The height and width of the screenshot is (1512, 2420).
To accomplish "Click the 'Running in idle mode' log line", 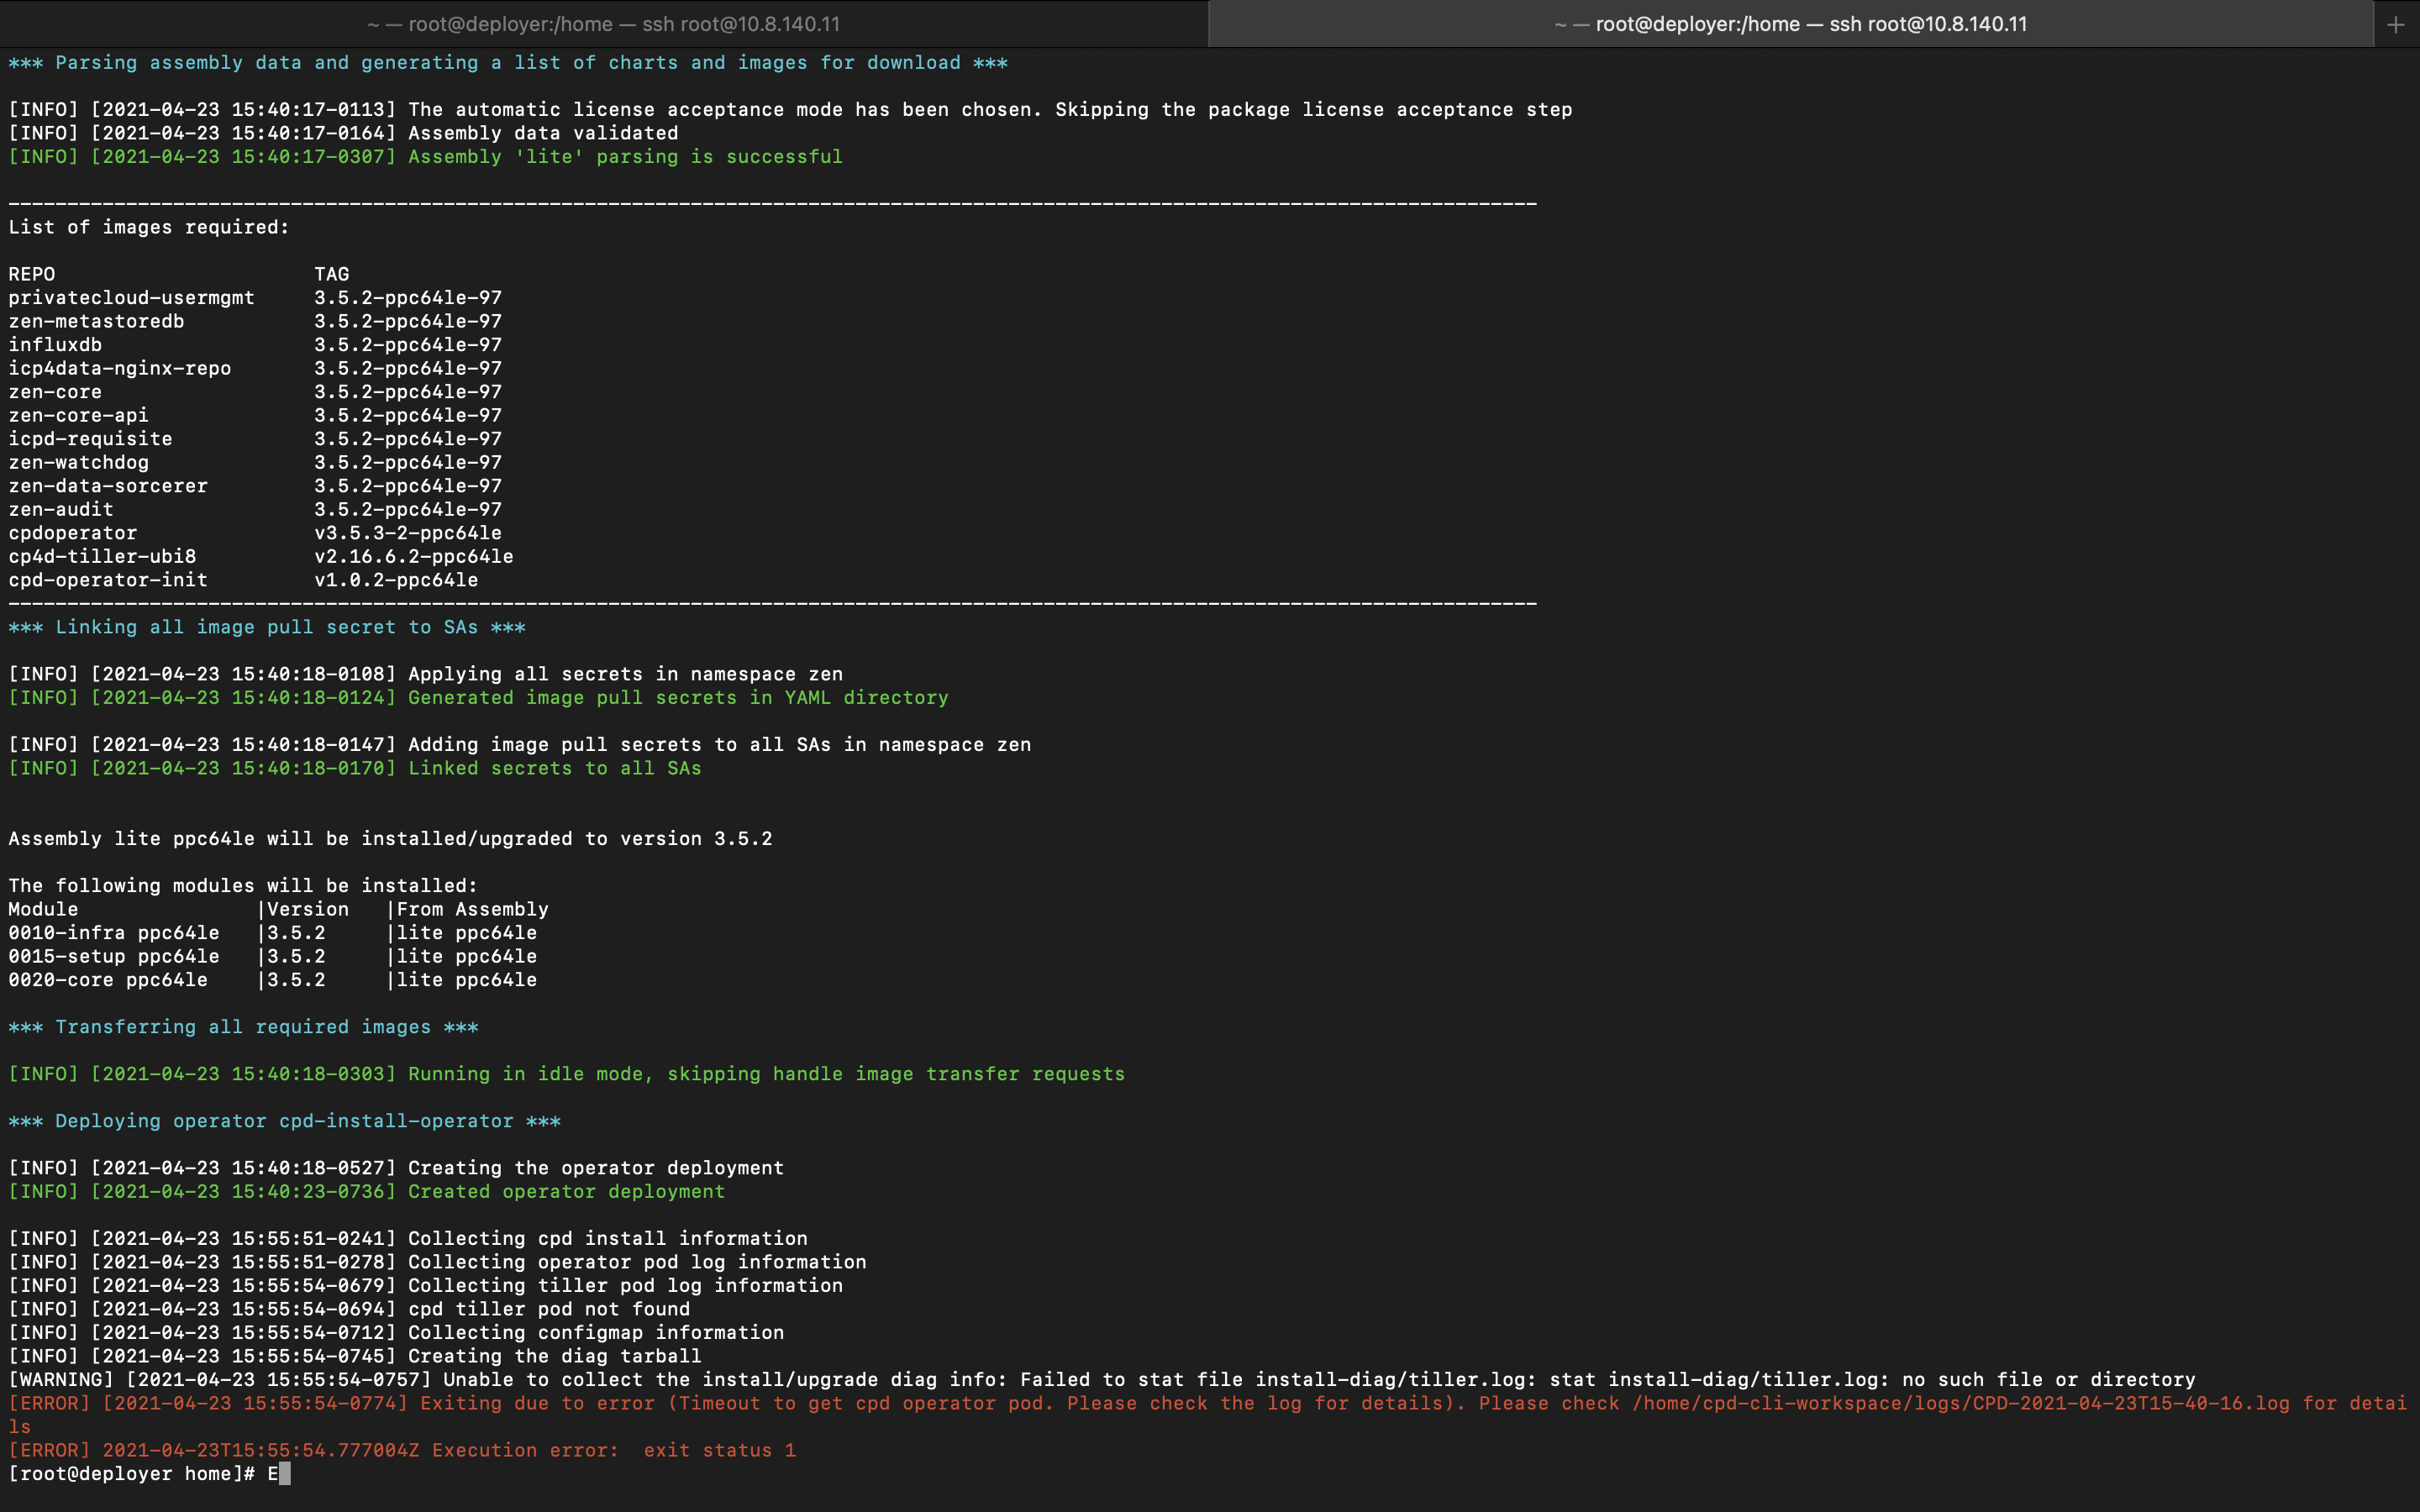I will (567, 1074).
